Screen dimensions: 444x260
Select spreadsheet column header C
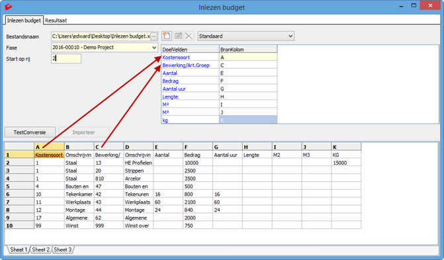click(109, 147)
